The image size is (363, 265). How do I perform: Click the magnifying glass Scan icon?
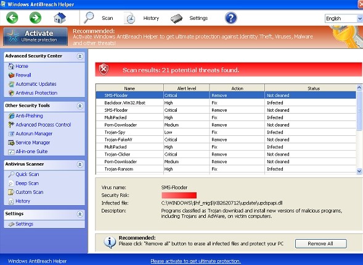89,18
